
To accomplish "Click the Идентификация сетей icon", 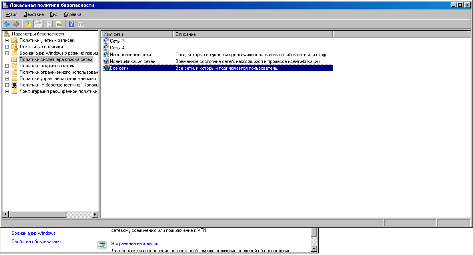I will 106,61.
